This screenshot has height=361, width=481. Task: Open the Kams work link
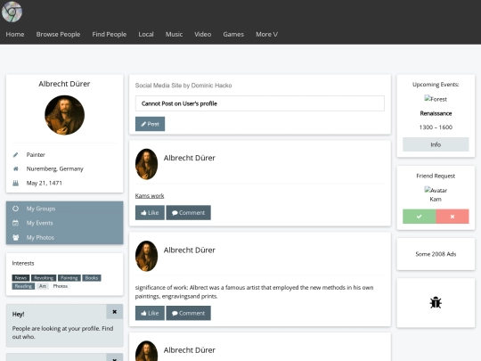pos(150,196)
